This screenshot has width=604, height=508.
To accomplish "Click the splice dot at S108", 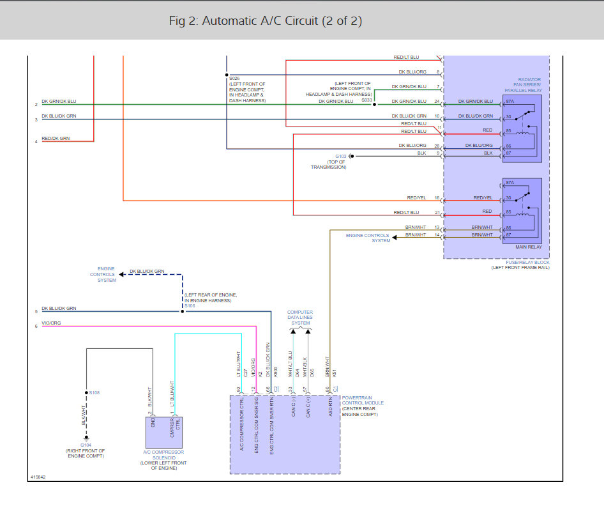I will click(86, 393).
